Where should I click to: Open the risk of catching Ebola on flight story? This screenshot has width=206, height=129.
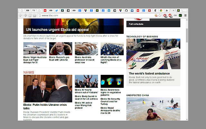point(111,60)
